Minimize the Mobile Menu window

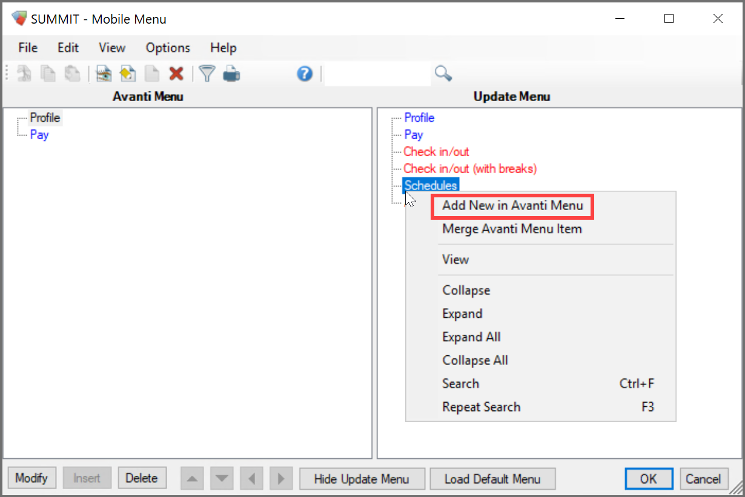pyautogui.click(x=620, y=19)
